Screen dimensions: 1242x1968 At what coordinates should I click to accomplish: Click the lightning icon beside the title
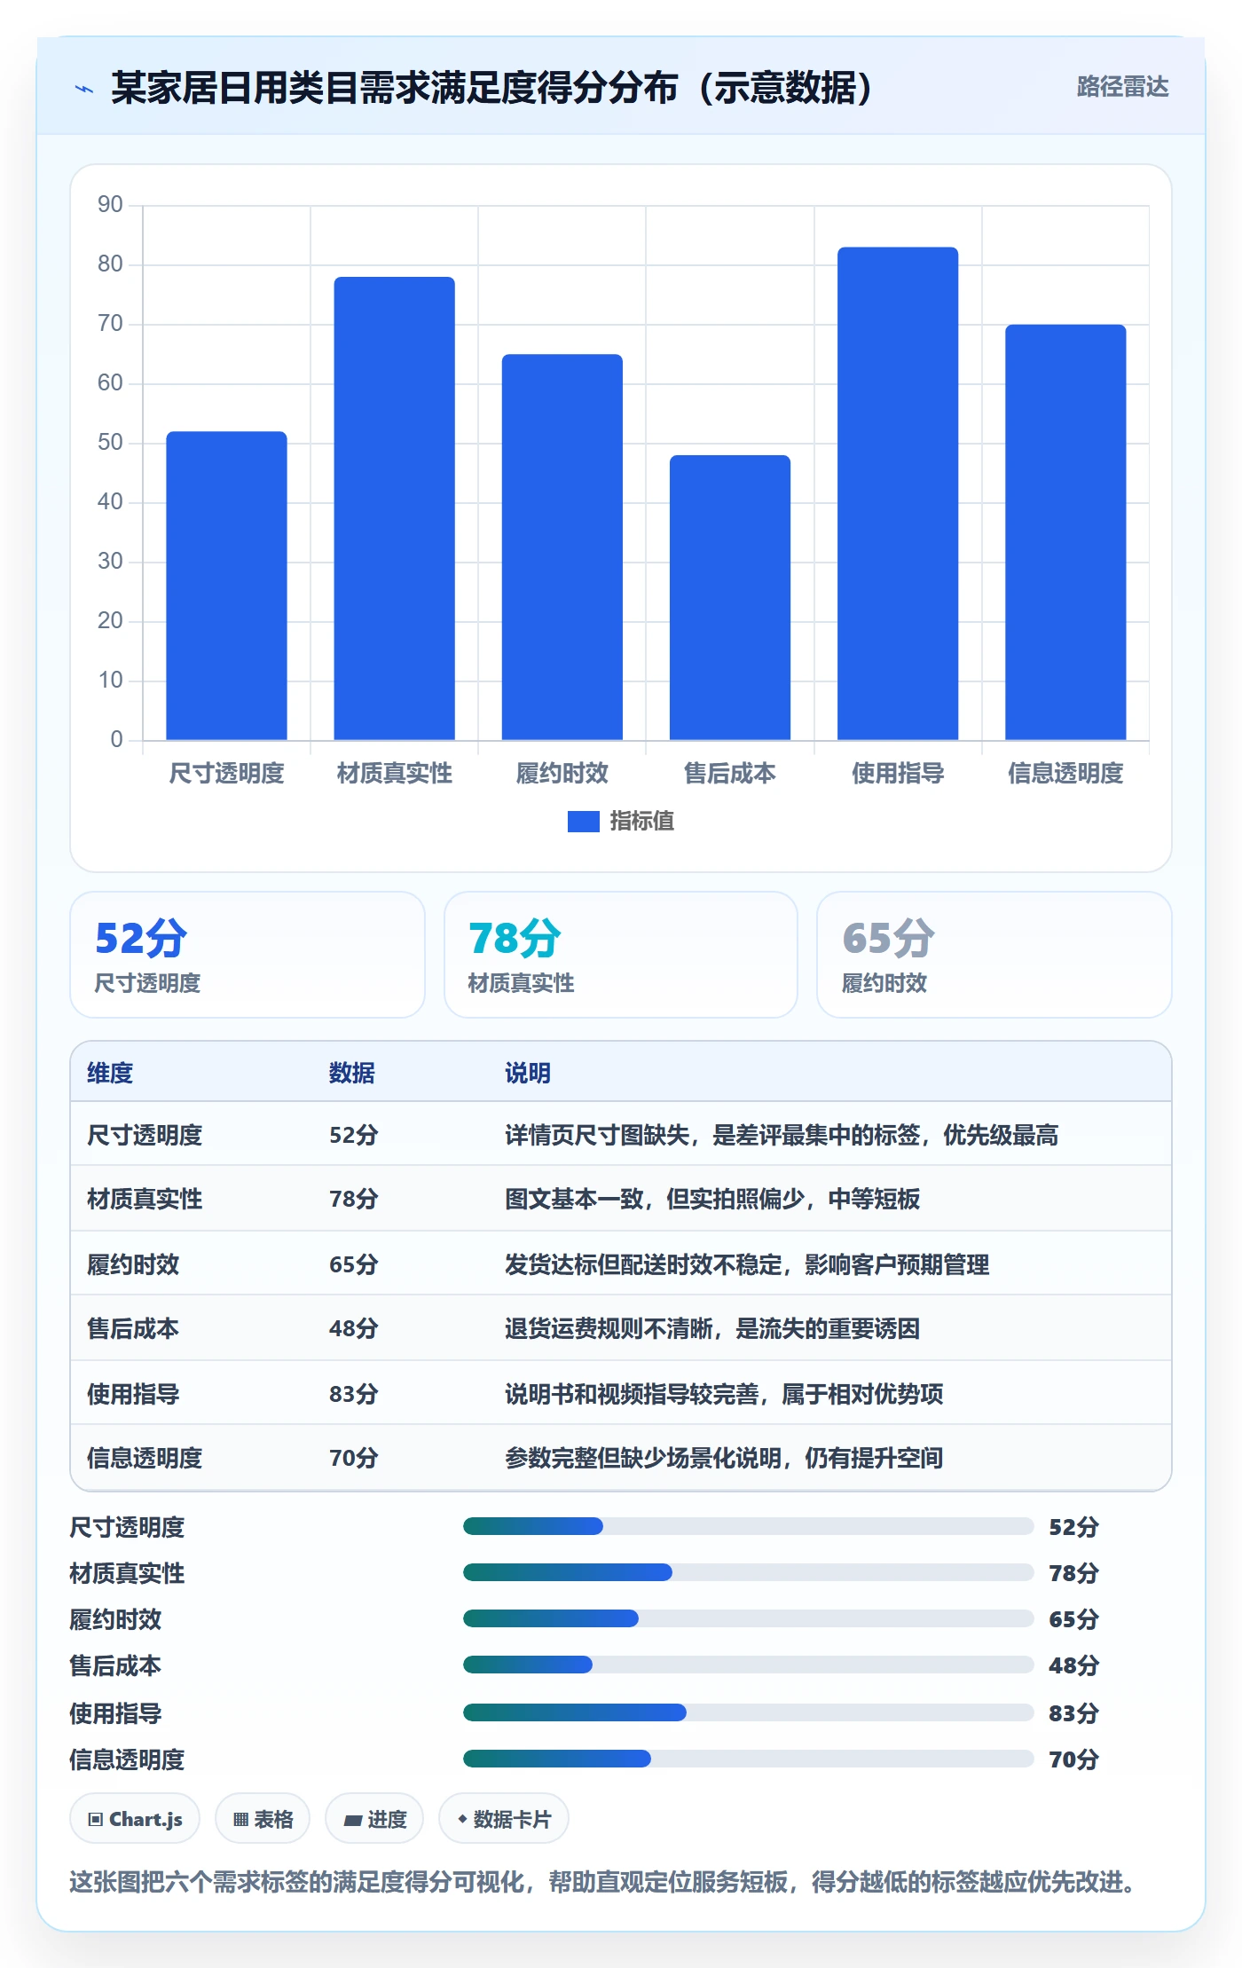point(84,89)
